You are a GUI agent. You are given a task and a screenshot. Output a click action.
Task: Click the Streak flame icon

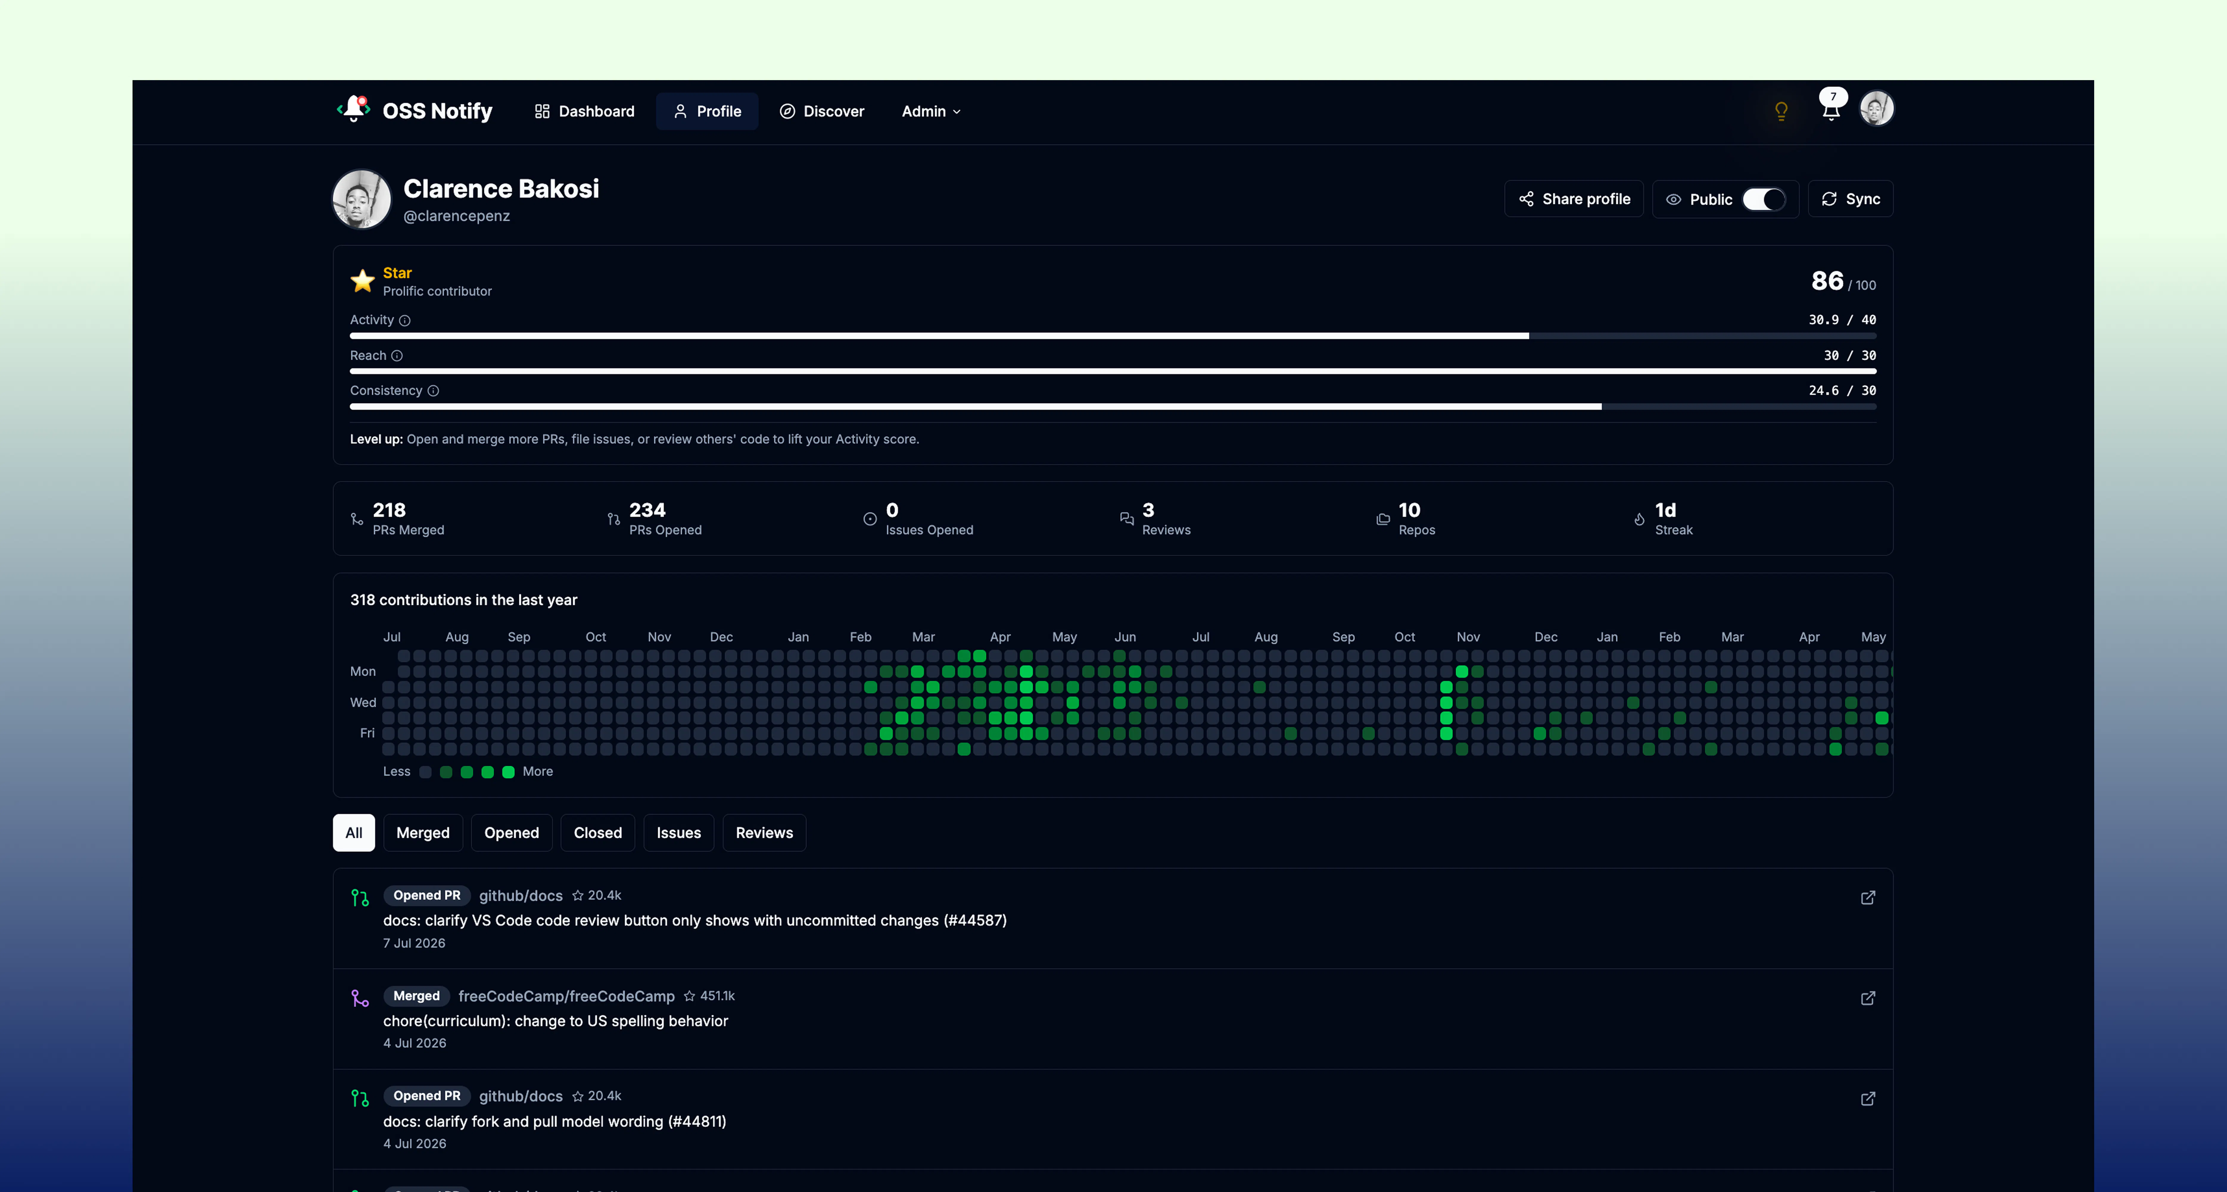point(1639,519)
